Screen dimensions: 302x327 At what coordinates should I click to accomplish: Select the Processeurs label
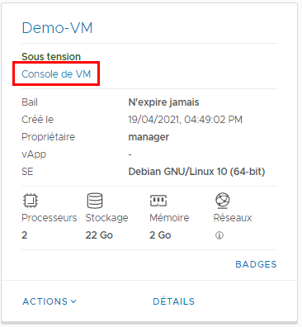point(50,218)
